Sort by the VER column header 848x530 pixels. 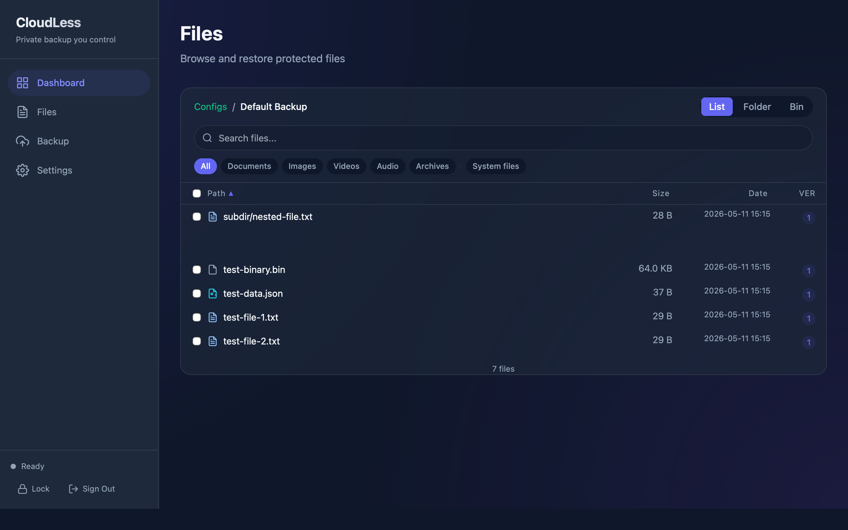(x=807, y=193)
